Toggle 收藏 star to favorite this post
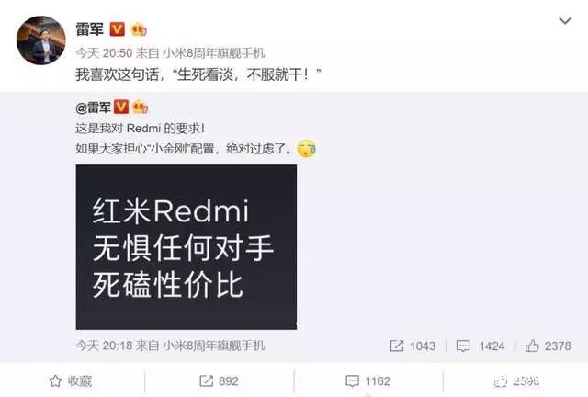This screenshot has width=588, height=397. coord(71,381)
